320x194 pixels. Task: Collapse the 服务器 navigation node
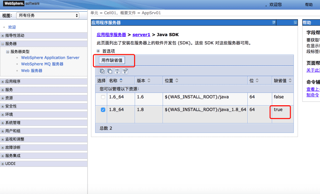tap(2, 44)
